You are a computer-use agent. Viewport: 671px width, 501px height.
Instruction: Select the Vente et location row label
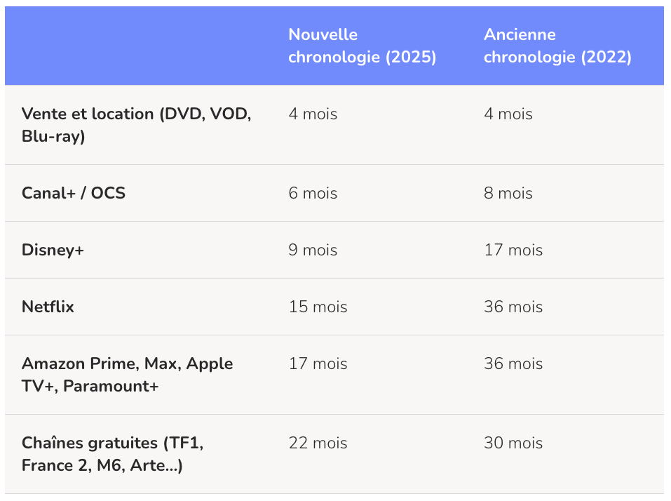pos(137,125)
